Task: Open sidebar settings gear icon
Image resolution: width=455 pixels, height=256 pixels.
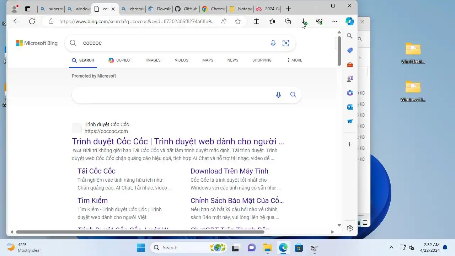Action: [x=350, y=228]
